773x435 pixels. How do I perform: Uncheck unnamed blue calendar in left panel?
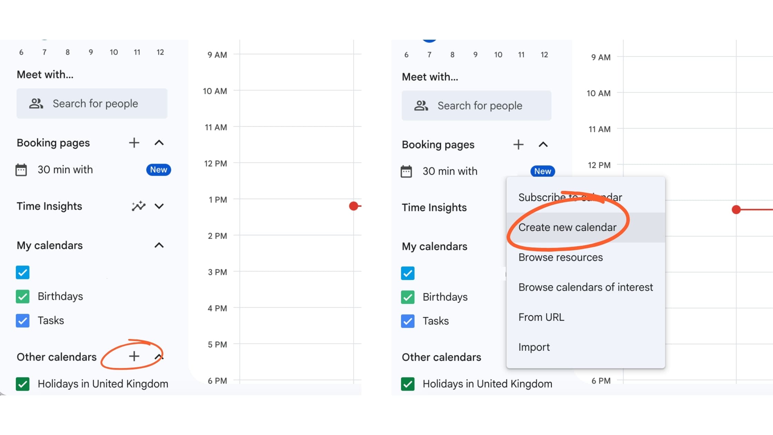tap(22, 272)
